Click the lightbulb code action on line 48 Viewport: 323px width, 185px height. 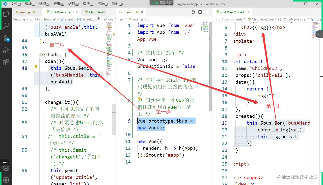pos(36,67)
